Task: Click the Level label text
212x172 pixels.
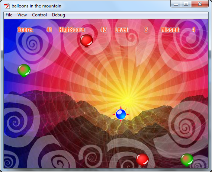Action: (x=122, y=30)
